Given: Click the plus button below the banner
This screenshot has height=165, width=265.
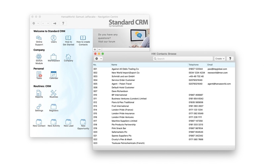Looking at the screenshot, I should pos(95,49).
